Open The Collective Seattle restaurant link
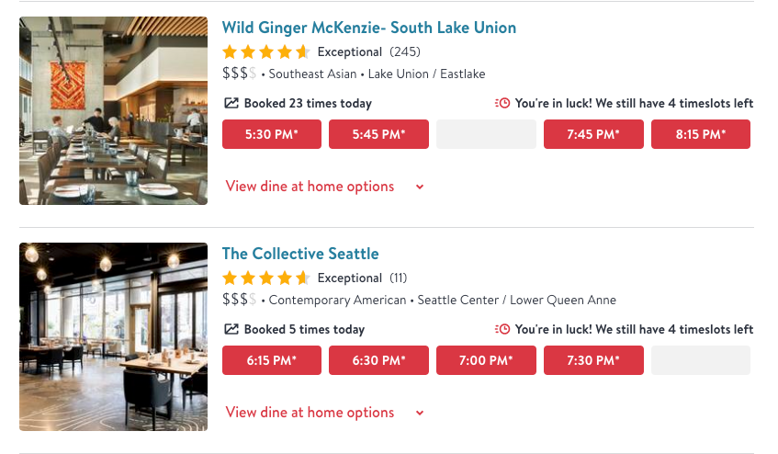This screenshot has height=454, width=778. pyautogui.click(x=300, y=254)
